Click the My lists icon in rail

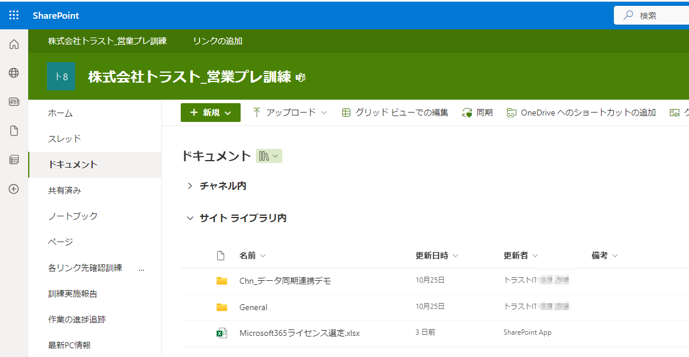coord(14,159)
